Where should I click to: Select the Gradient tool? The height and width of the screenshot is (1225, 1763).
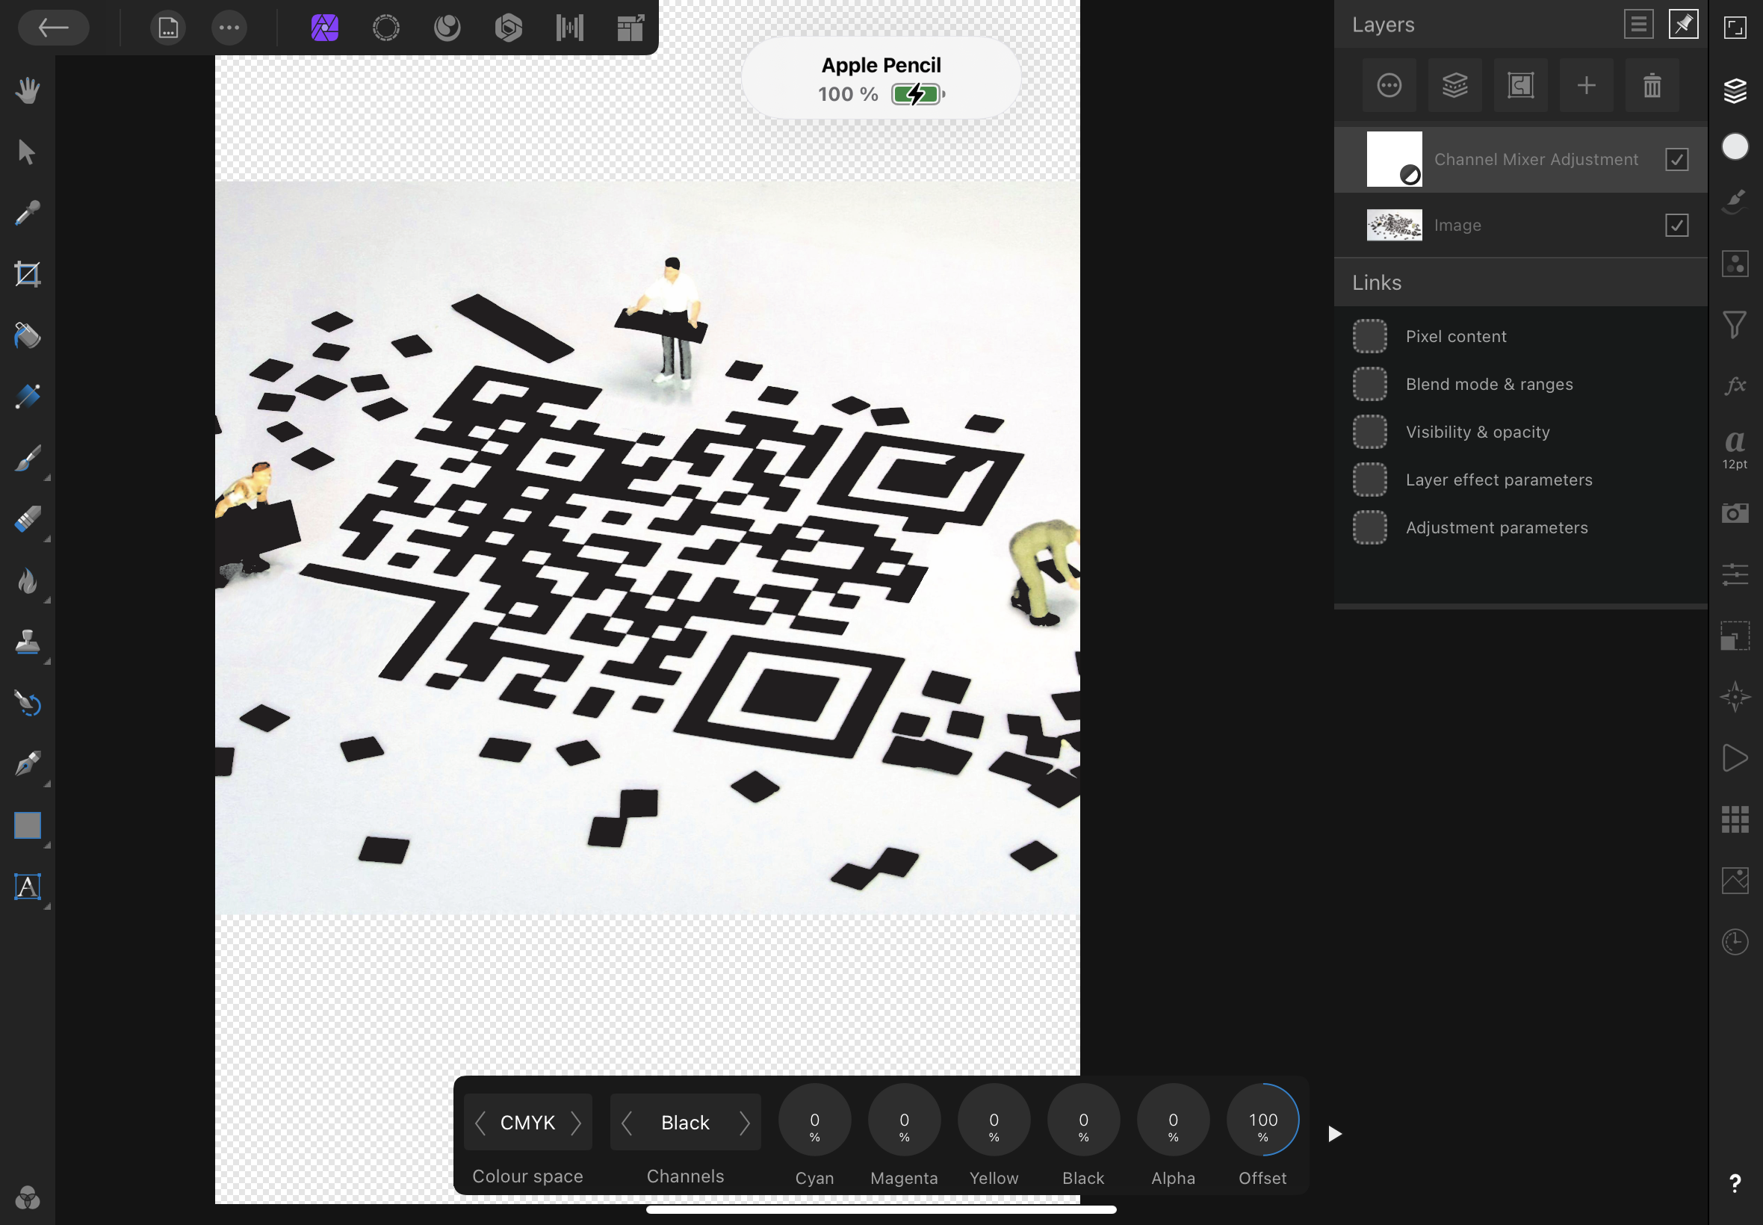pos(28,397)
